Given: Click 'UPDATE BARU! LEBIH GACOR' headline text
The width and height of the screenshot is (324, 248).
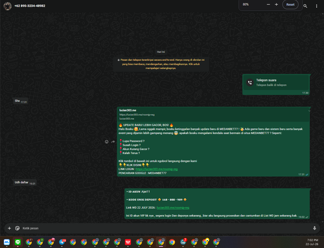Looking at the screenshot, I should click(x=146, y=125).
